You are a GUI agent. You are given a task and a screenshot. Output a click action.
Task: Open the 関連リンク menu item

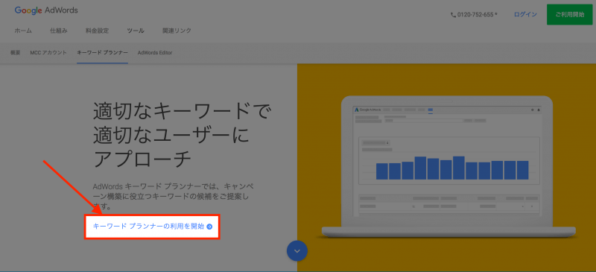coord(177,31)
